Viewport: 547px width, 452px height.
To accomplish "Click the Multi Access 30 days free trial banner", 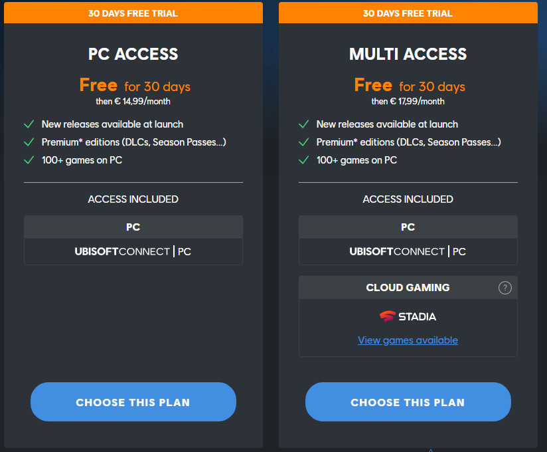I will point(408,13).
